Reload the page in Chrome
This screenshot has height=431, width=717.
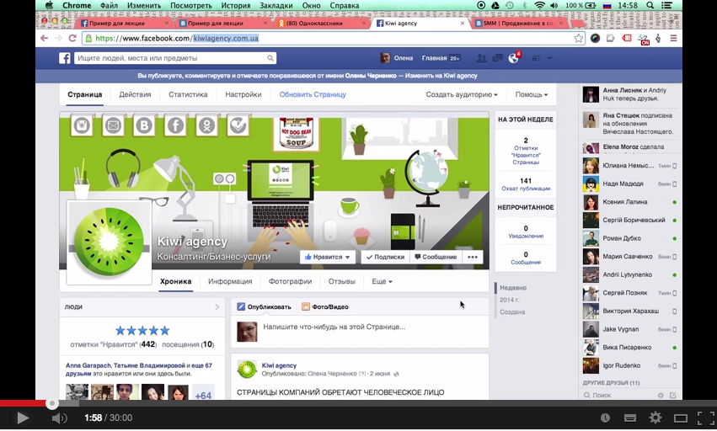(x=72, y=39)
